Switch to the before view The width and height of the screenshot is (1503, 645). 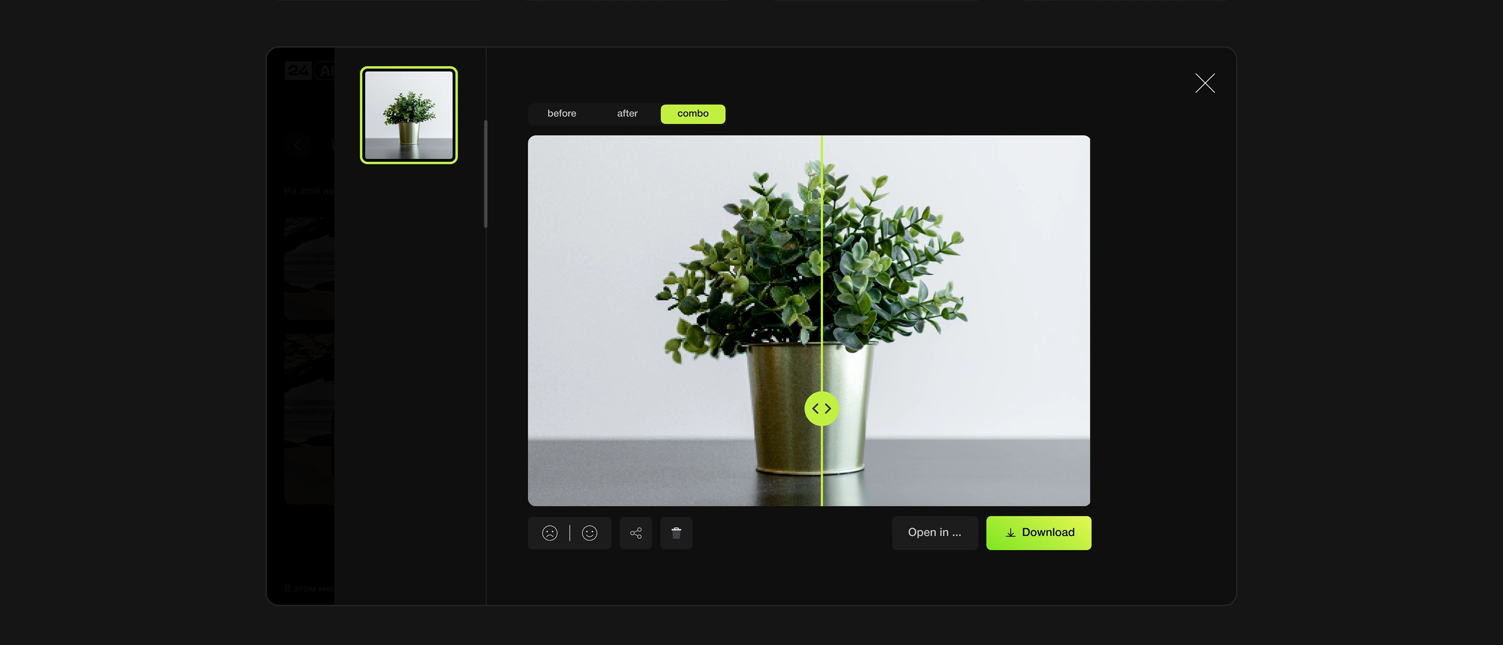[x=561, y=114]
